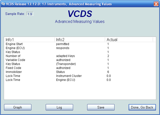
Task: Click the 'permitted' cell
Action: tap(63, 44)
